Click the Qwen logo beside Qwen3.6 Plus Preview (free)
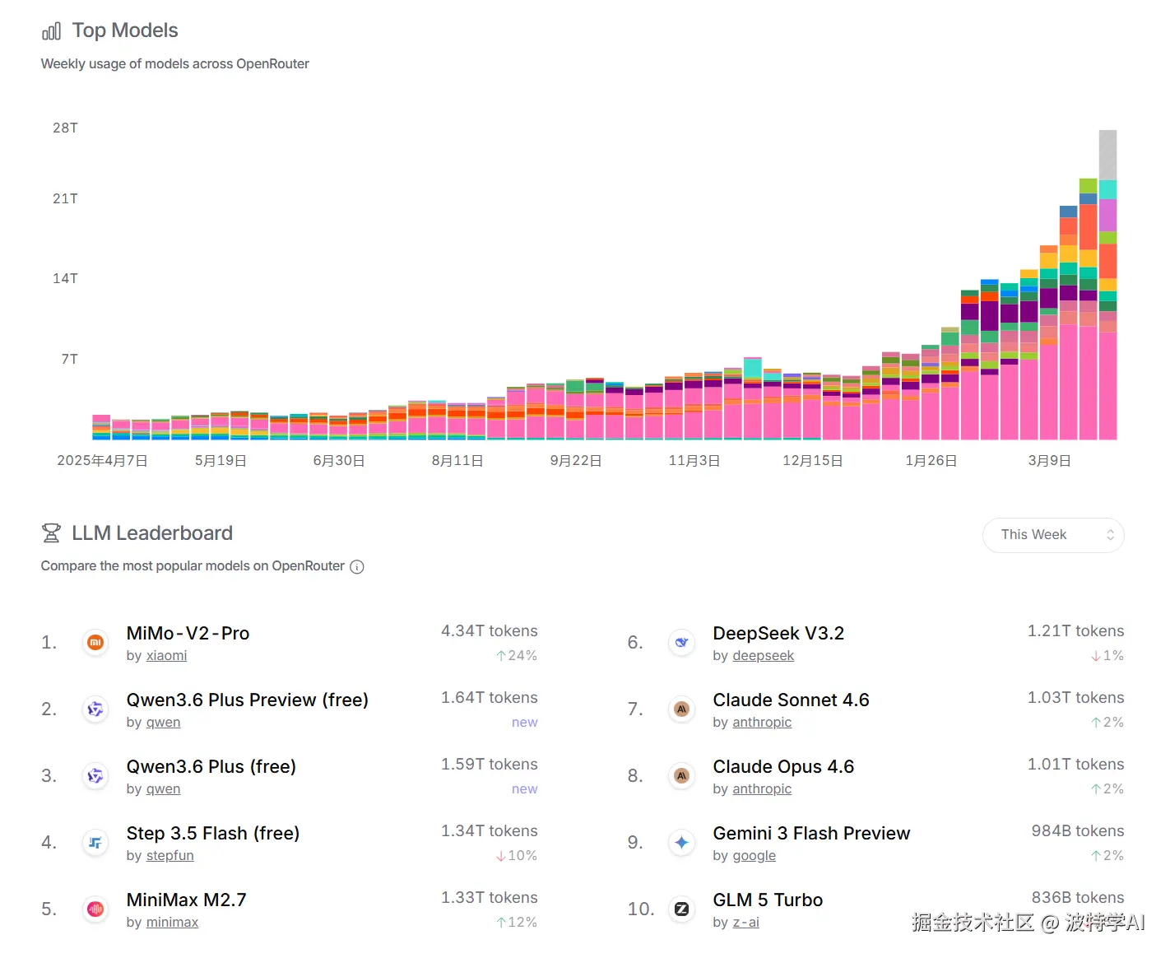 coord(95,709)
